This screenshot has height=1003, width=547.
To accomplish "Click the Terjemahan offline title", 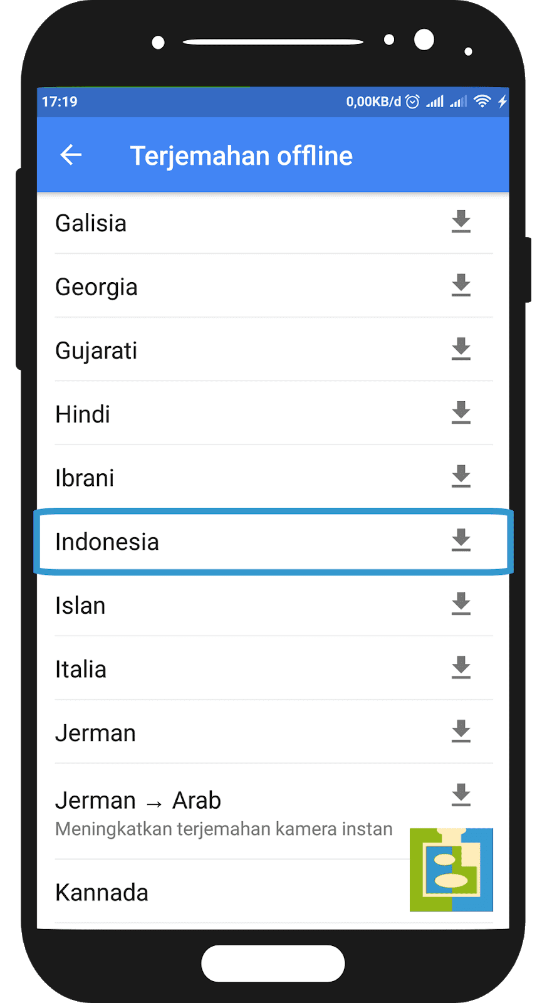I will click(x=241, y=155).
